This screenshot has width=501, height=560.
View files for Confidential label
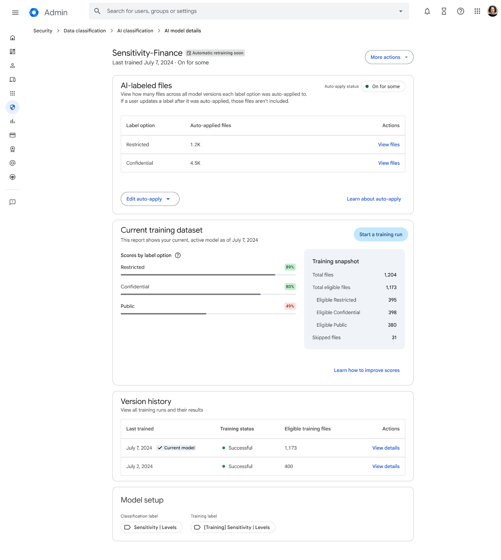click(x=389, y=163)
